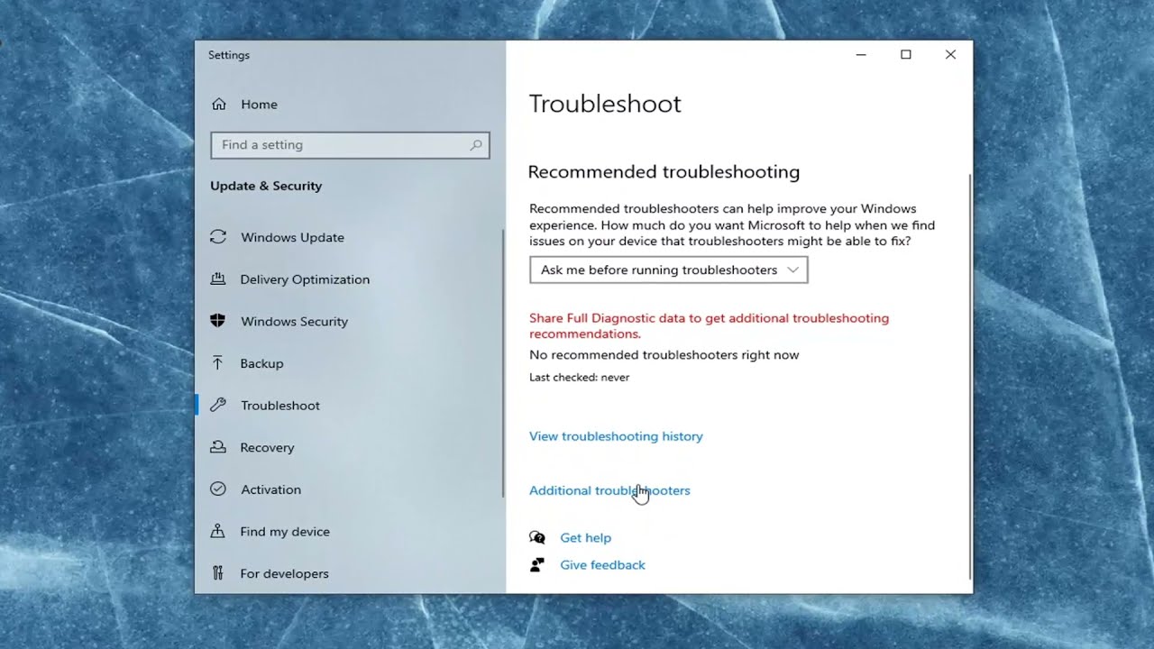
Task: Click the Get help link
Action: pyautogui.click(x=585, y=538)
